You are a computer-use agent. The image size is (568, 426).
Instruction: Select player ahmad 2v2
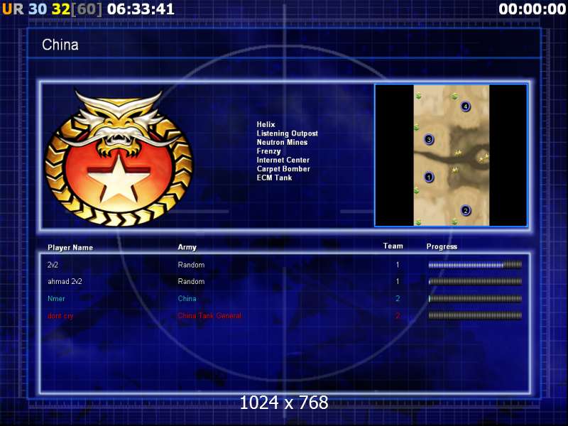(65, 281)
